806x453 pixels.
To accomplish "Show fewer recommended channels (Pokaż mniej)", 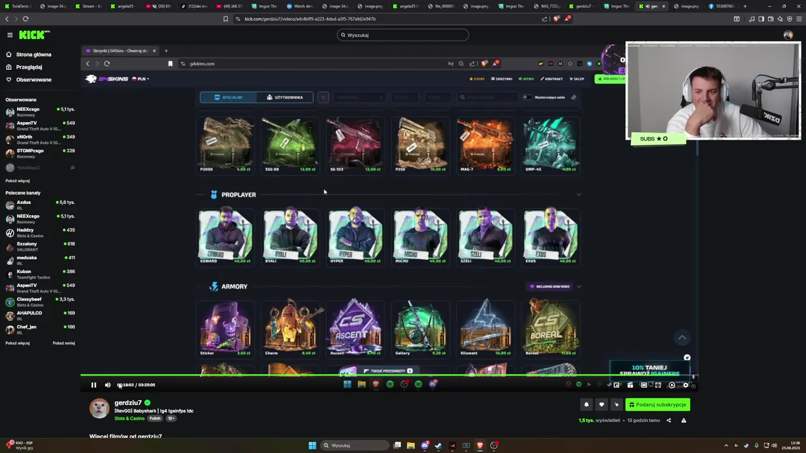I will coord(64,343).
